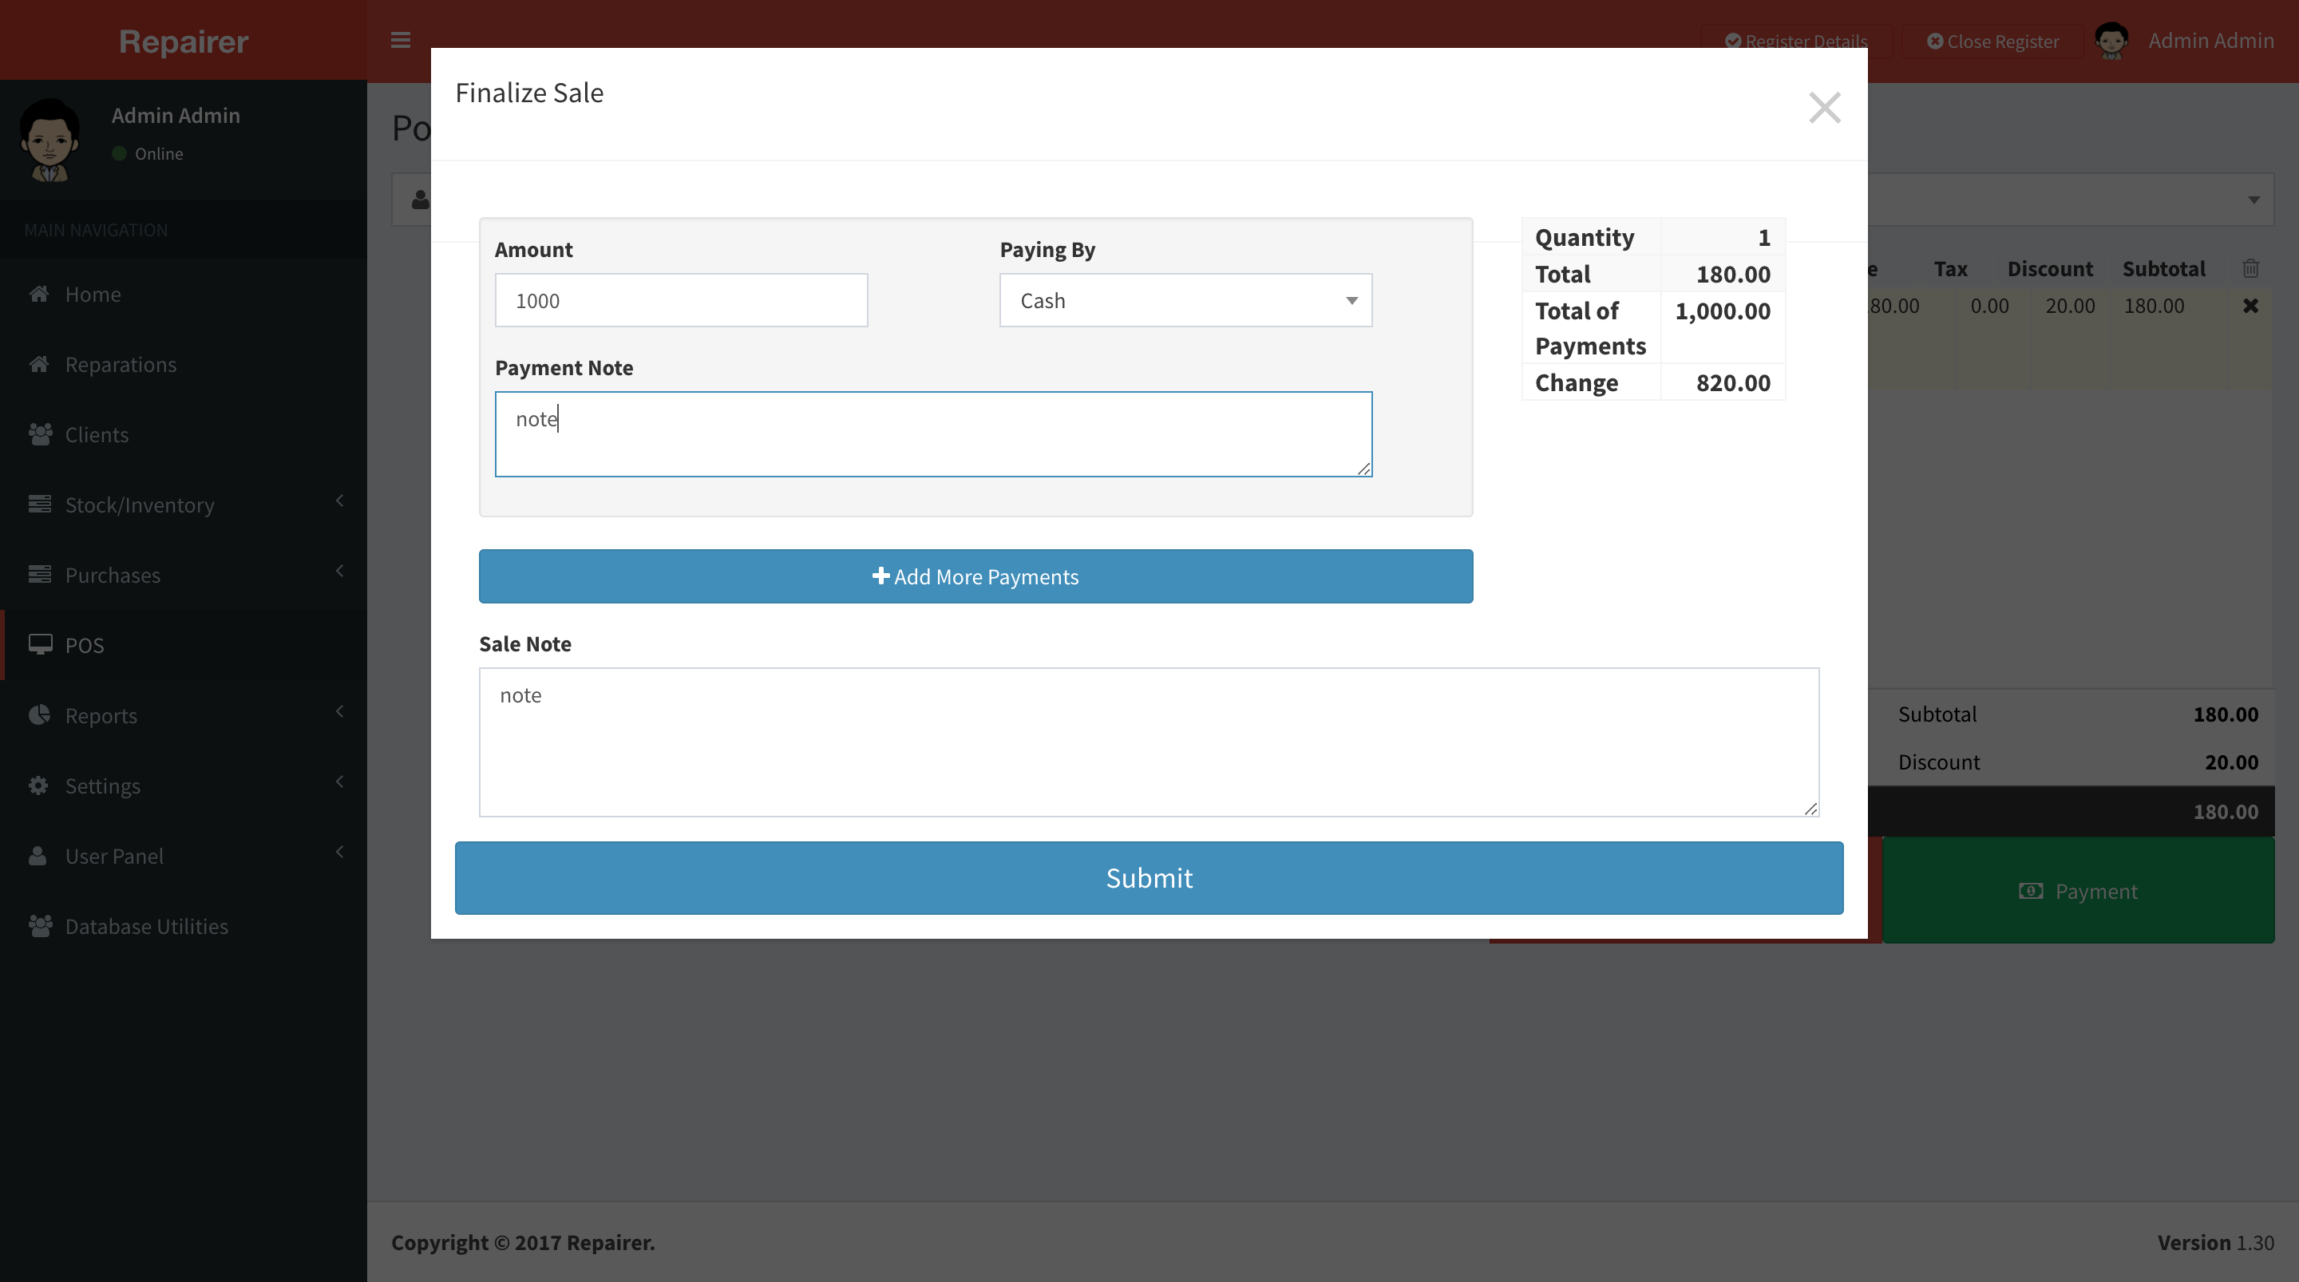Expand the User Panel menu
Viewport: 2299px width, 1282px height.
(x=183, y=857)
